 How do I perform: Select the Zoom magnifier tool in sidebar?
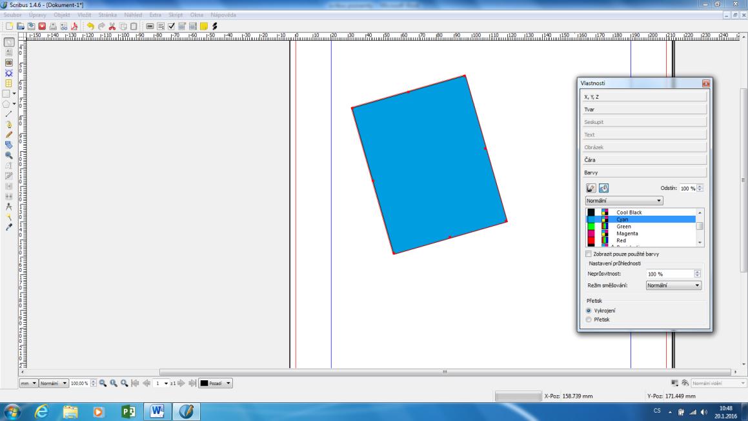pyautogui.click(x=8, y=156)
